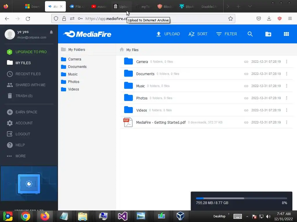This screenshot has width=297, height=222.
Task: Copy share link for Documents folder row
Action: pos(246,74)
